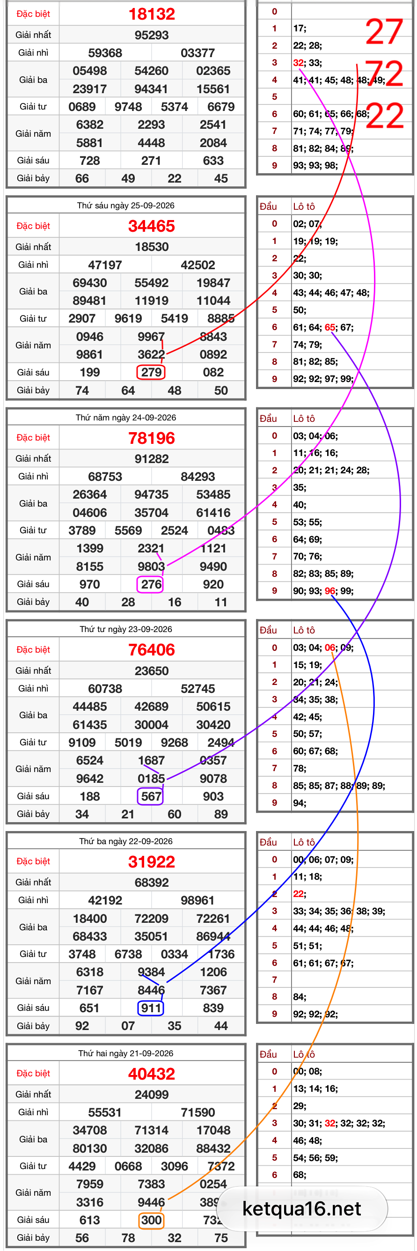This screenshot has width=417, height=1251.
Task: Select sixth prize number 633
Action: click(213, 161)
